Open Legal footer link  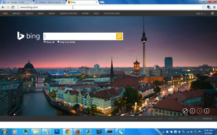pos(170,118)
